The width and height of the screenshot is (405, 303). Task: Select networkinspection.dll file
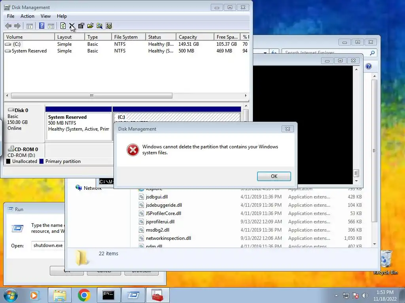click(x=168, y=238)
